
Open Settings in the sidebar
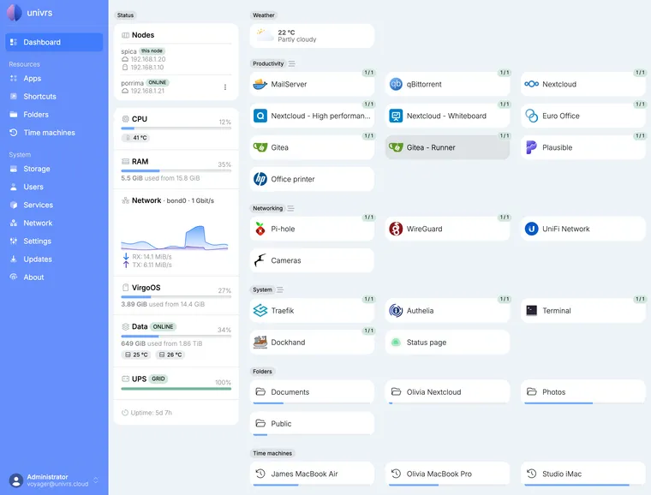[x=54, y=241]
